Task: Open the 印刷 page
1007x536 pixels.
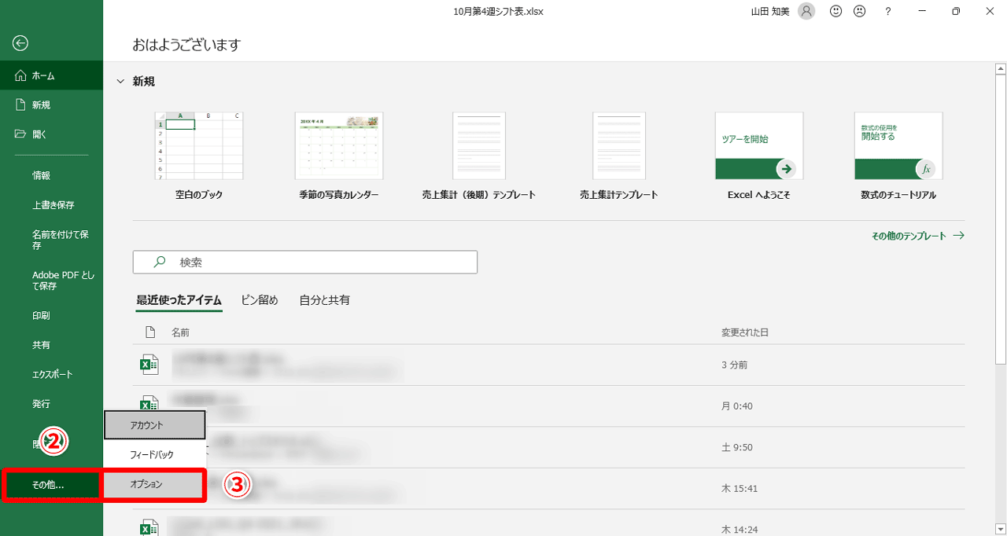Action: click(x=35, y=315)
